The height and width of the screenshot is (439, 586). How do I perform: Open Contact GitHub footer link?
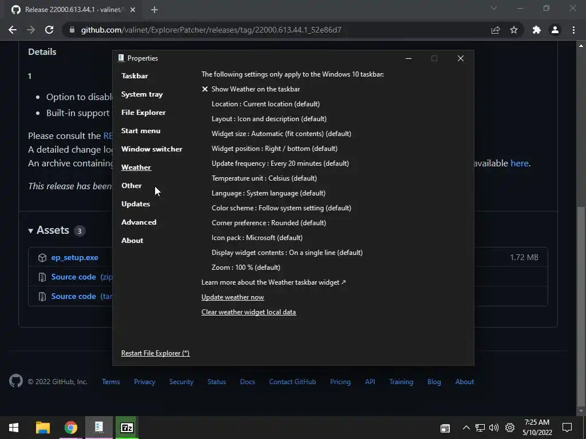(292, 382)
